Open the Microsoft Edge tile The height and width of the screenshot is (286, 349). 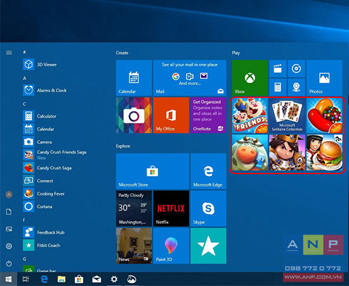pos(208,171)
